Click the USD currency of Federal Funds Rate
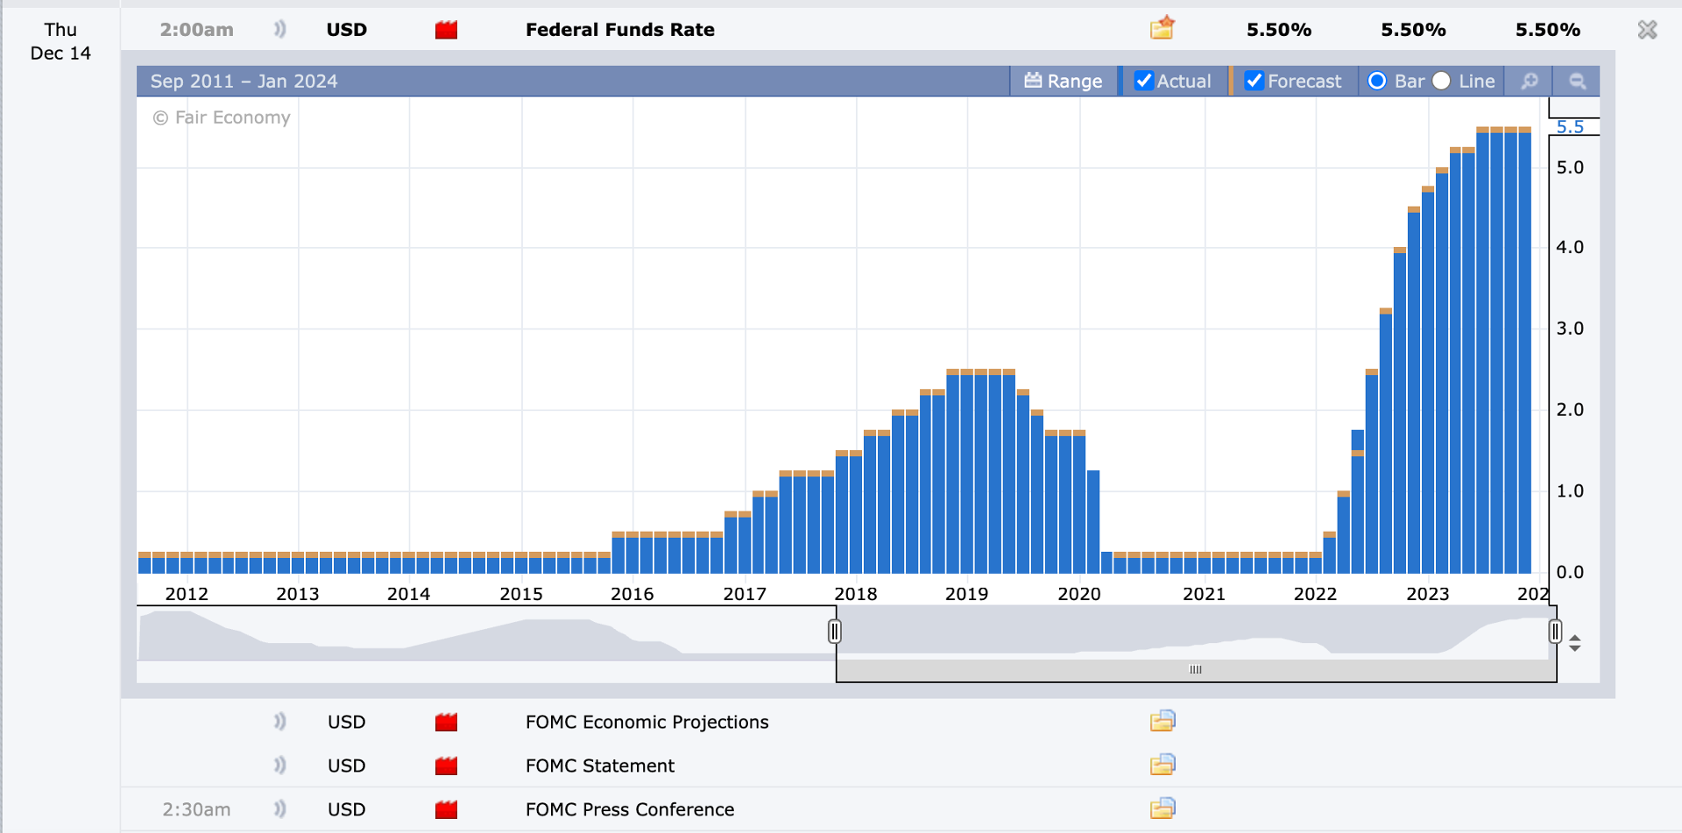1682x833 pixels. (x=347, y=30)
